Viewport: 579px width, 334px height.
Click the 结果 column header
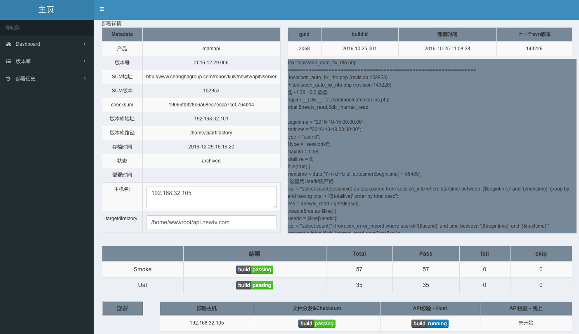pos(255,254)
